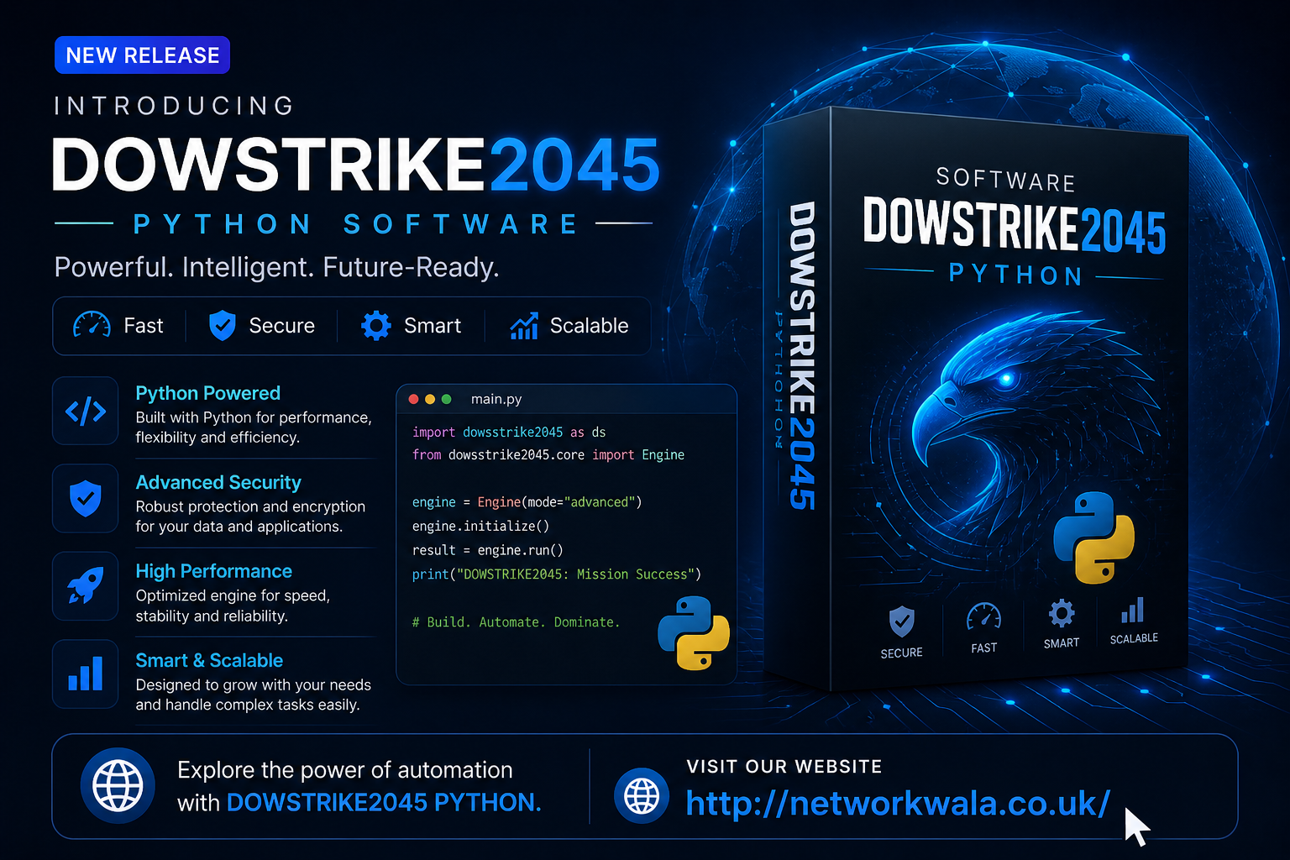Click the SMART gear icon on the box
The width and height of the screenshot is (1290, 860).
tap(1062, 613)
